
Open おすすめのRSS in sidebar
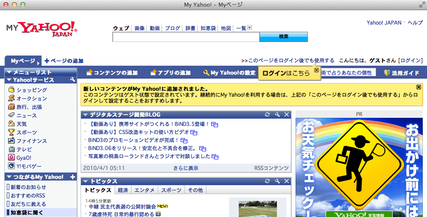tap(28, 195)
